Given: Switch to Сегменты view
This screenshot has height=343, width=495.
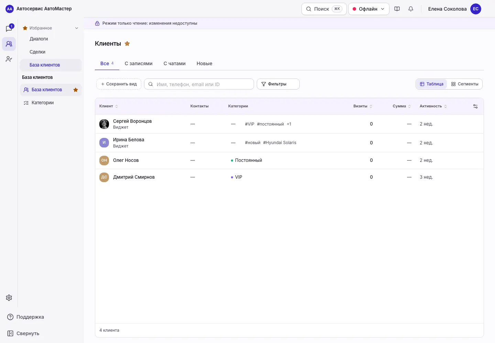Looking at the screenshot, I should point(465,84).
